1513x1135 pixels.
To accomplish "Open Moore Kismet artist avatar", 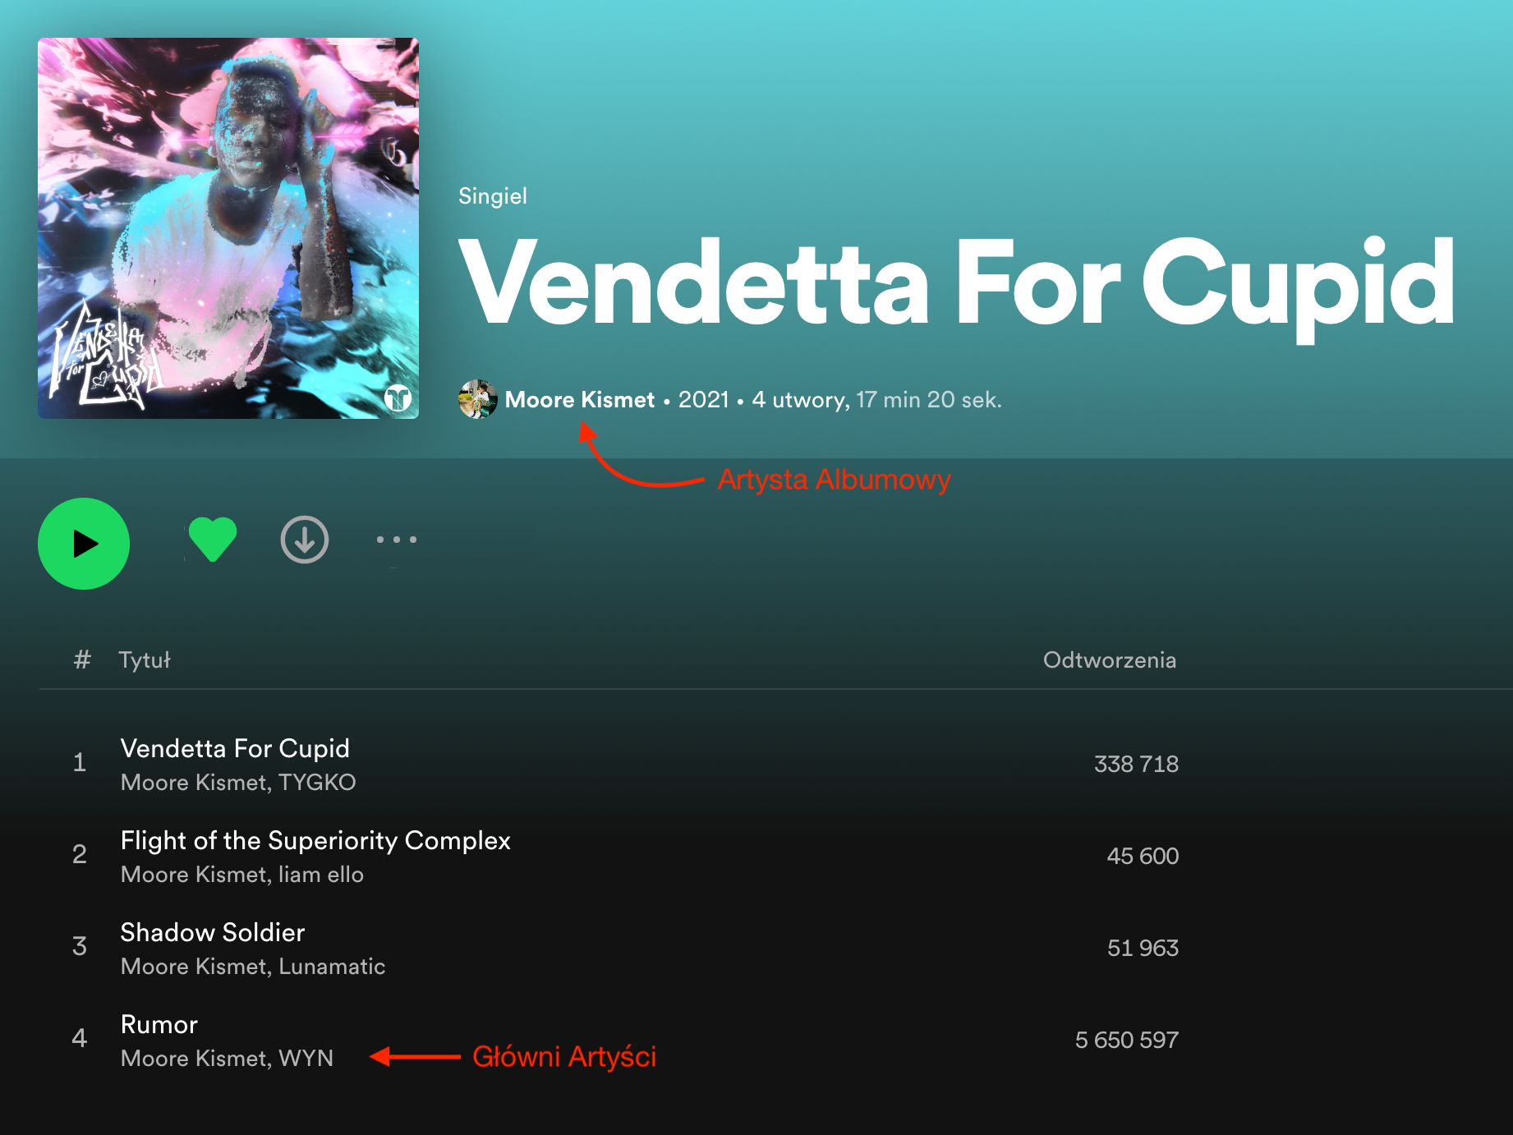I will [x=477, y=399].
